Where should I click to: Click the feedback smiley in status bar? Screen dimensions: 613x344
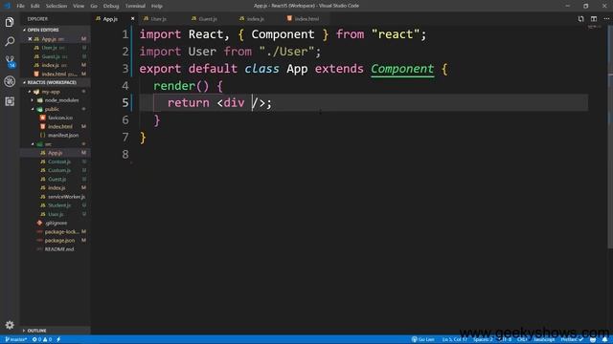point(593,340)
